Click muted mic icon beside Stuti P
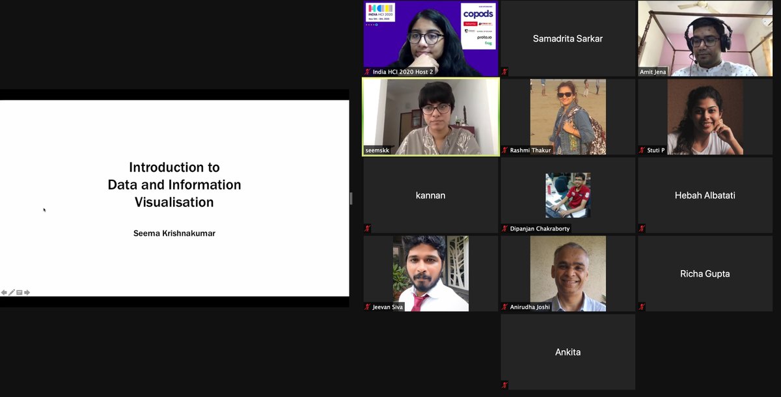The width and height of the screenshot is (781, 397). [642, 150]
